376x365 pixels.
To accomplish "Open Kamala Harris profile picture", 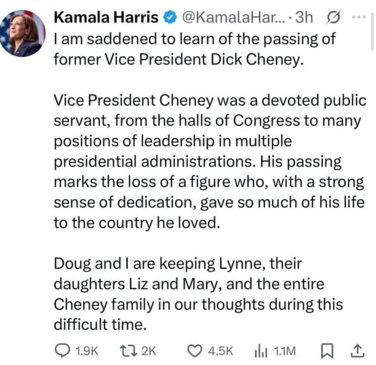I will 21,33.
